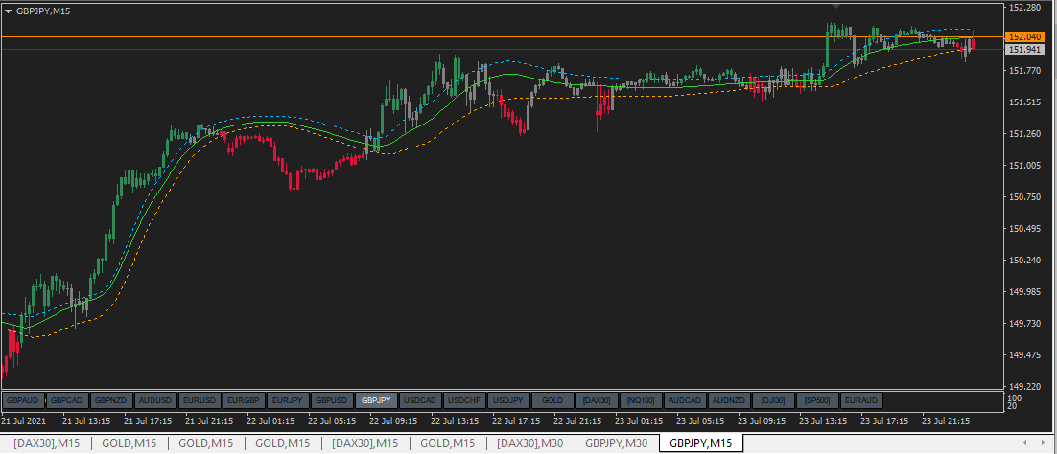Click the tab bar right scroll arrow
This screenshot has width=1057, height=454.
pos(1044,443)
